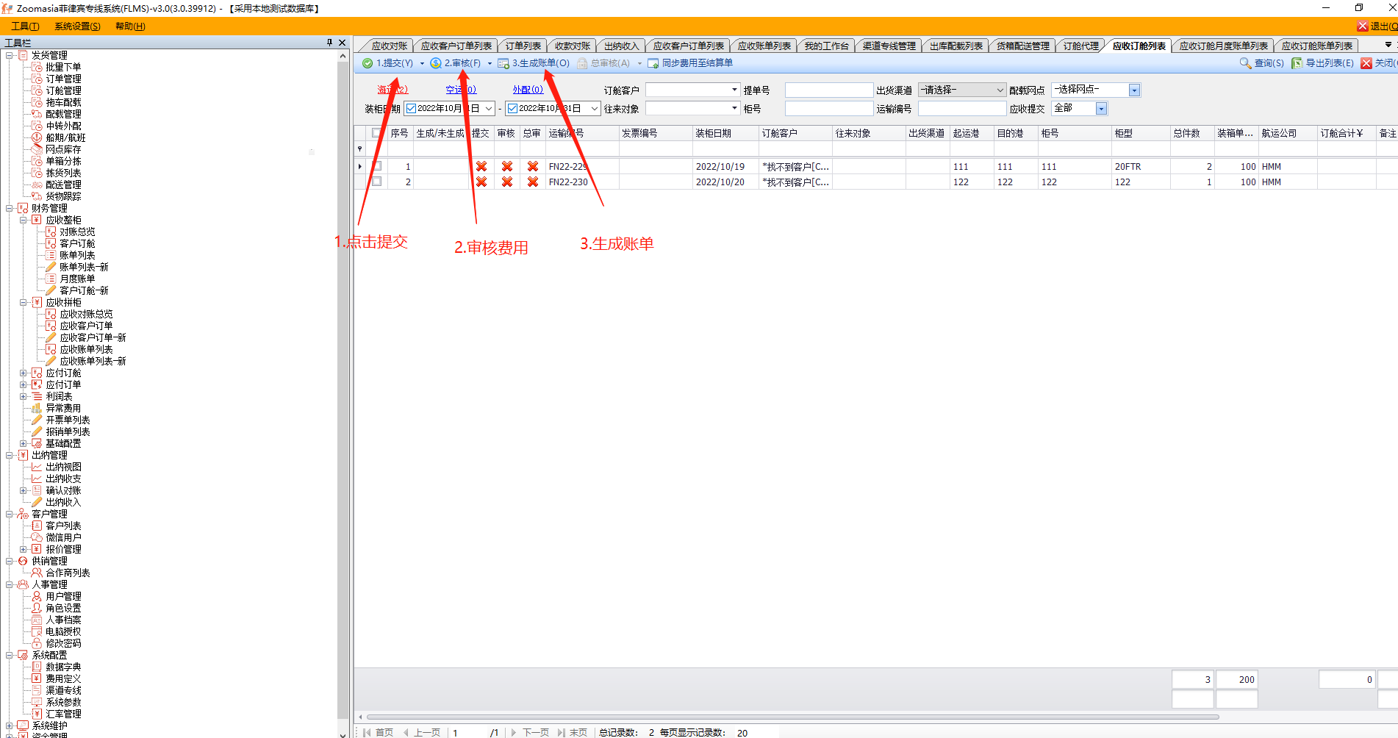This screenshot has width=1398, height=738.
Task: Open the 系统设置(S) menu
Action: pos(77,26)
